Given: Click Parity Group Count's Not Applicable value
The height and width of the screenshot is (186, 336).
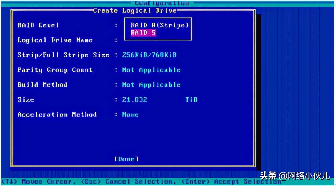Looking at the screenshot, I should point(151,70).
